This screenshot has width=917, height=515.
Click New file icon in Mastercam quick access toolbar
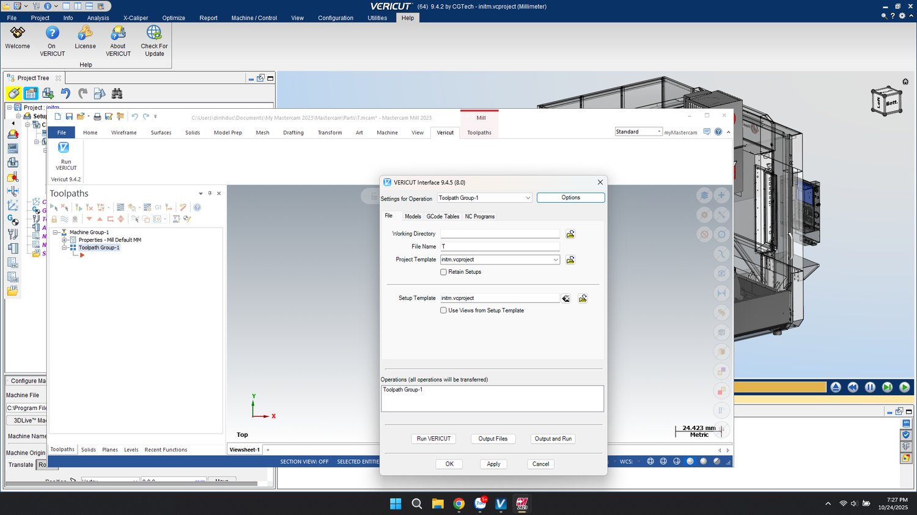coord(58,117)
